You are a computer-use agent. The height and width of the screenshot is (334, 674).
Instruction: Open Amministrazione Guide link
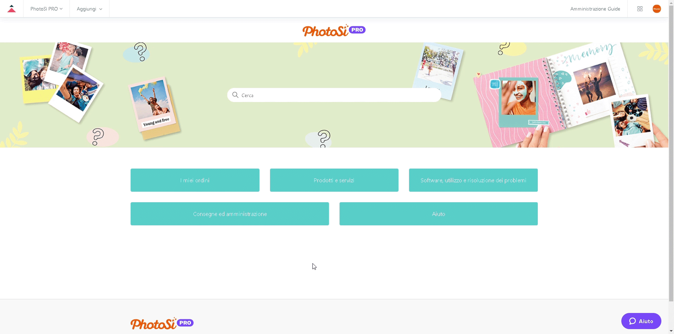(595, 9)
